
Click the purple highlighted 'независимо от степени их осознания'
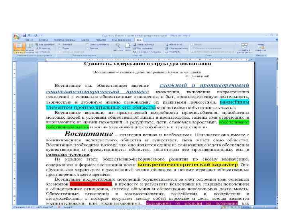point(192,203)
